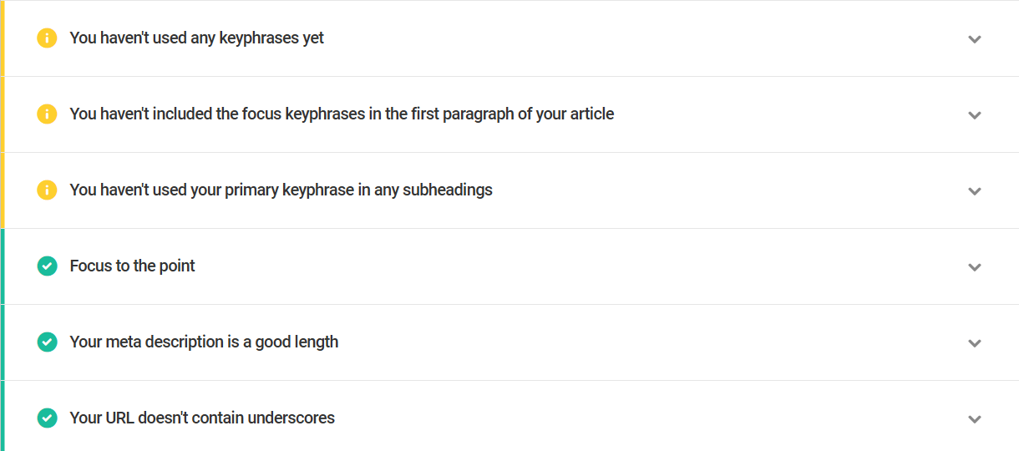Screen dimensions: 1019x451
Task: Expand the "Focus to the point" chevron
Action: 974,267
